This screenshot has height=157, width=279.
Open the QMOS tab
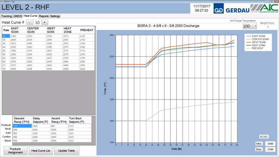(17, 16)
